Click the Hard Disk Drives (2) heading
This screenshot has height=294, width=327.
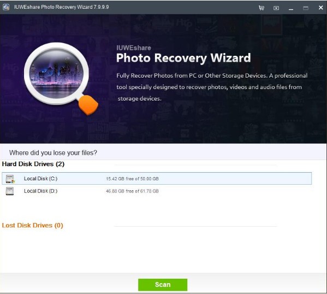point(33,164)
